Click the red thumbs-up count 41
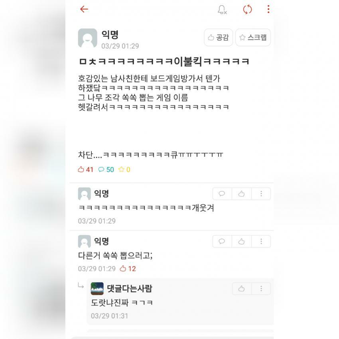Image resolution: width=339 pixels, height=339 pixels. point(86,169)
